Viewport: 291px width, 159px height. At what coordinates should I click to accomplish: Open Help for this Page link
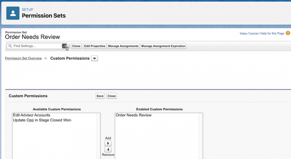coord(272,34)
